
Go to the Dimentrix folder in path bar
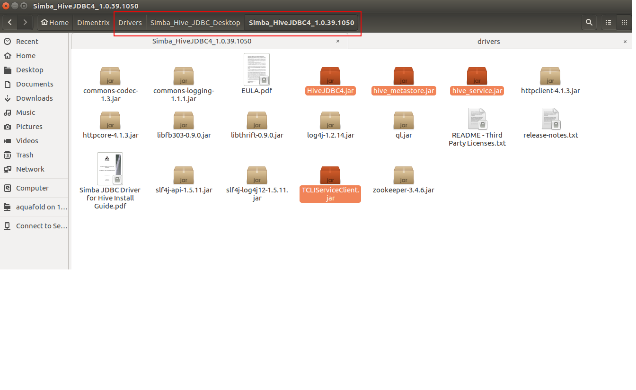93,22
